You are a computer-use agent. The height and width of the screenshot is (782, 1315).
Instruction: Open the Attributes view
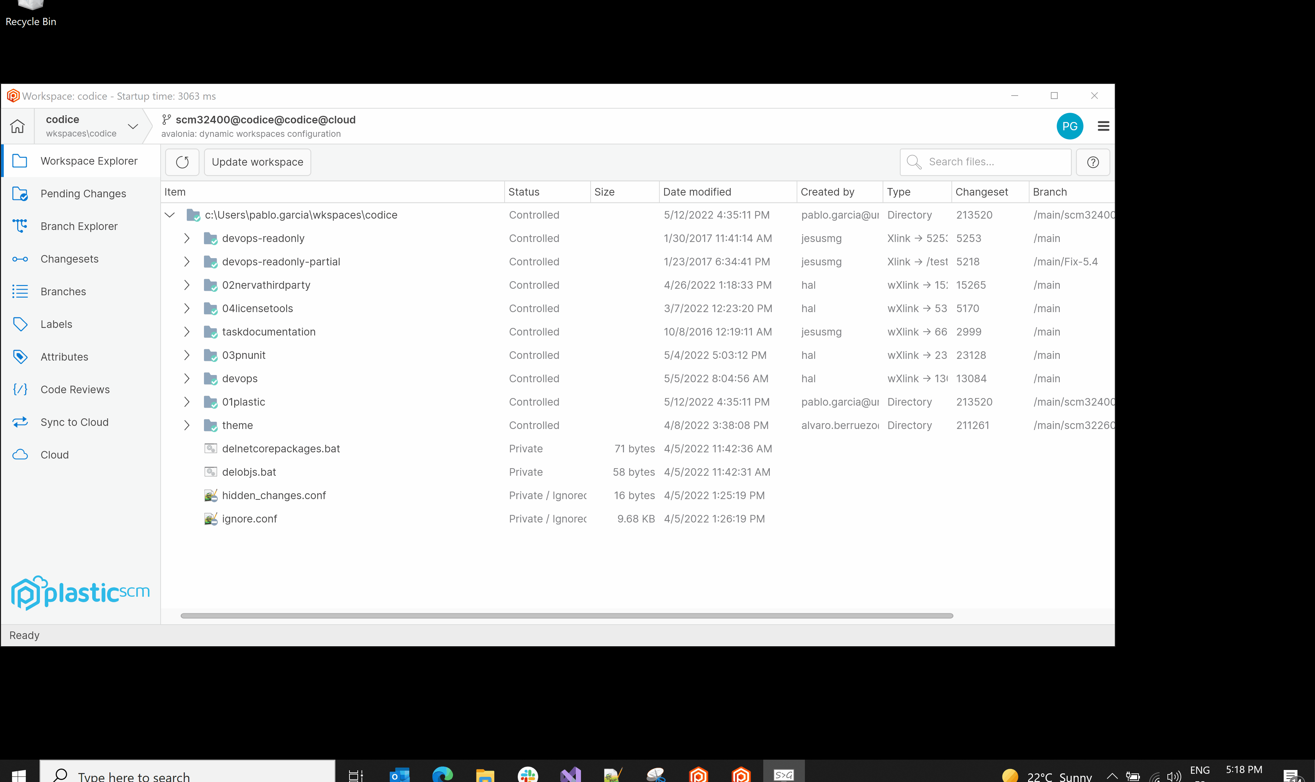tap(64, 357)
